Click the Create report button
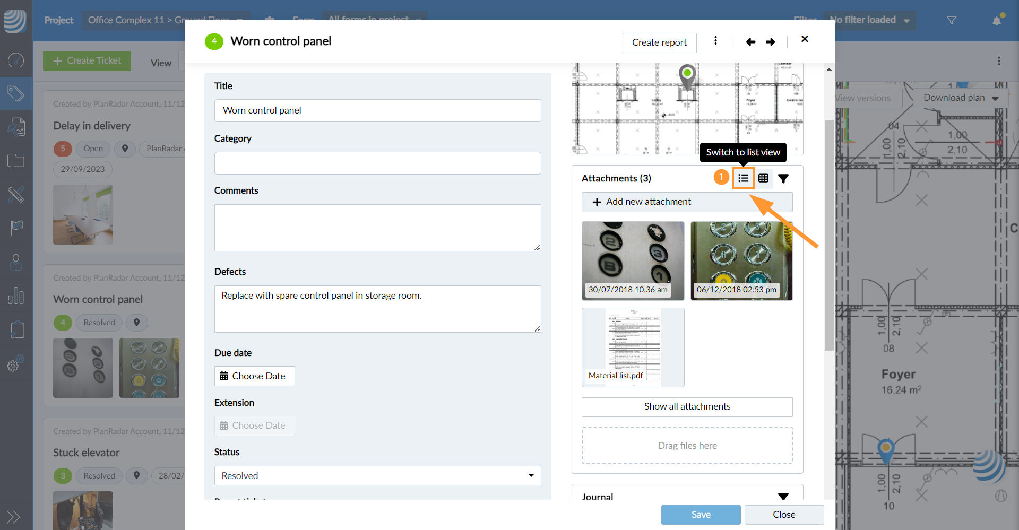 (x=659, y=42)
